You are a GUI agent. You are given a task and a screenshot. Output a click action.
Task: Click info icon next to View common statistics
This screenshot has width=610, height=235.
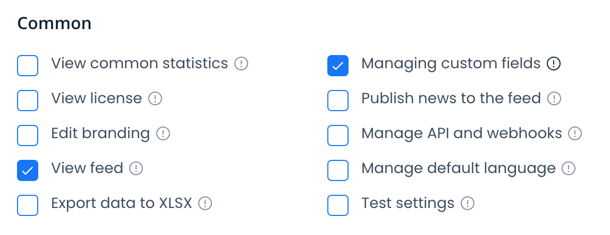(242, 64)
